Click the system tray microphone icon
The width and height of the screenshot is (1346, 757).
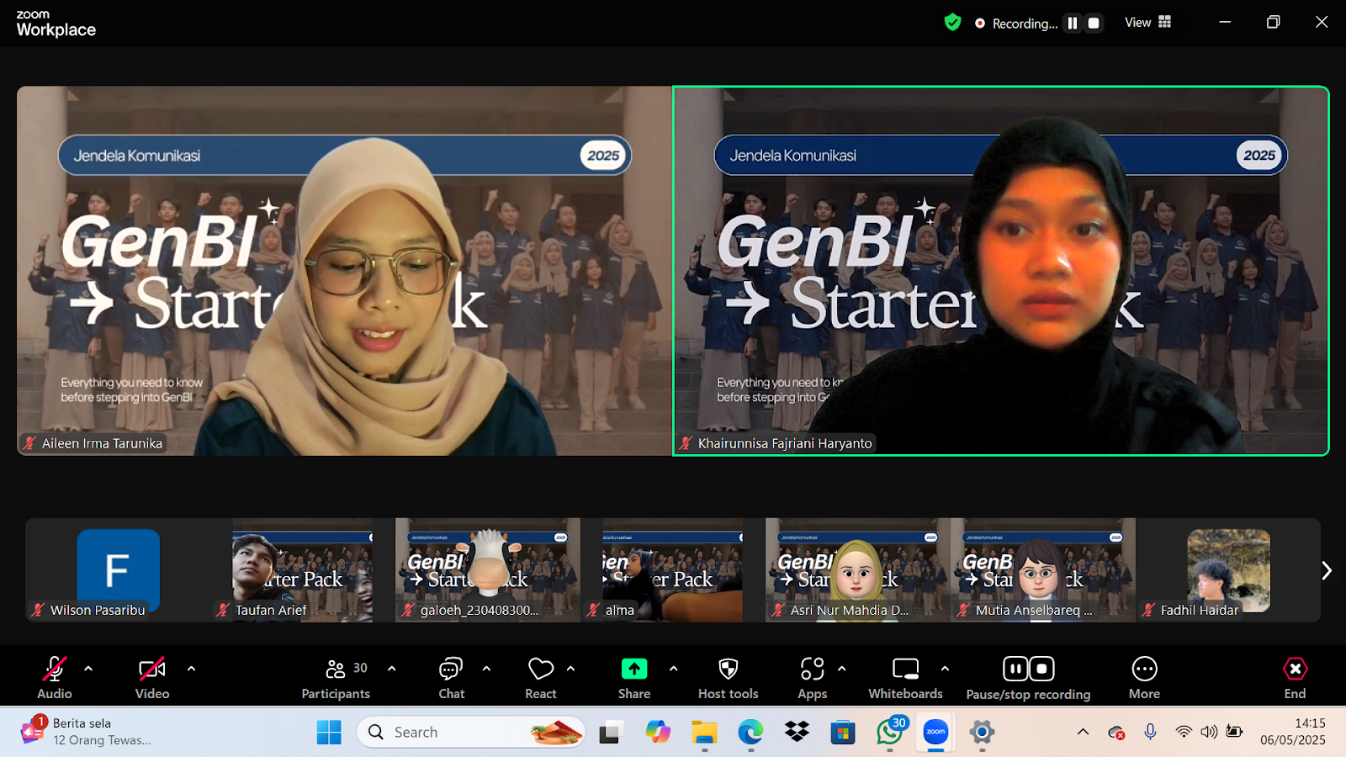click(x=1150, y=733)
